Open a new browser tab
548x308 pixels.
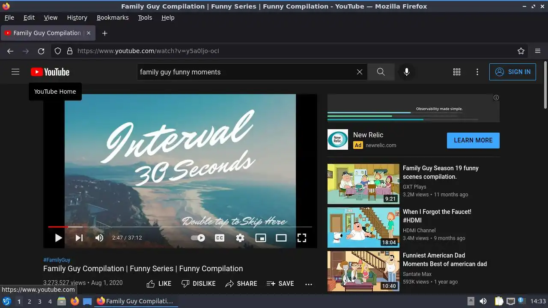click(x=104, y=33)
